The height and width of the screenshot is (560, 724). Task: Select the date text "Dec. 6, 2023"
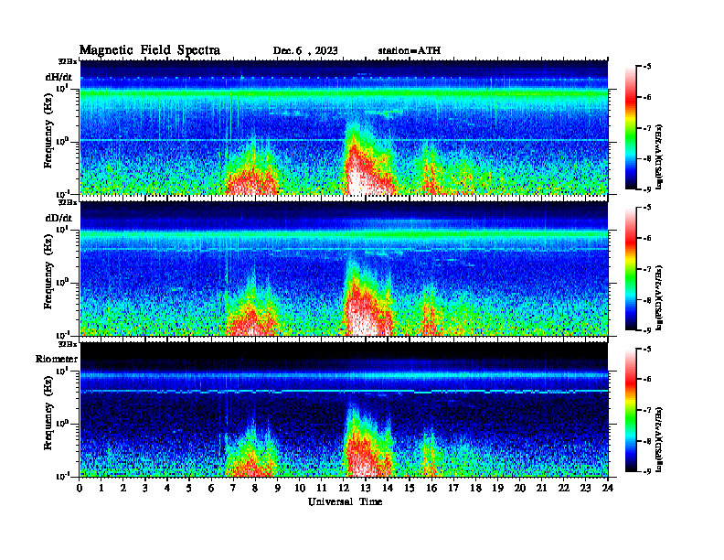(305, 51)
